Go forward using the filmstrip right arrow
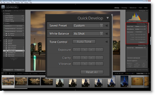This screenshot has width=155, height=95. click(14, 73)
